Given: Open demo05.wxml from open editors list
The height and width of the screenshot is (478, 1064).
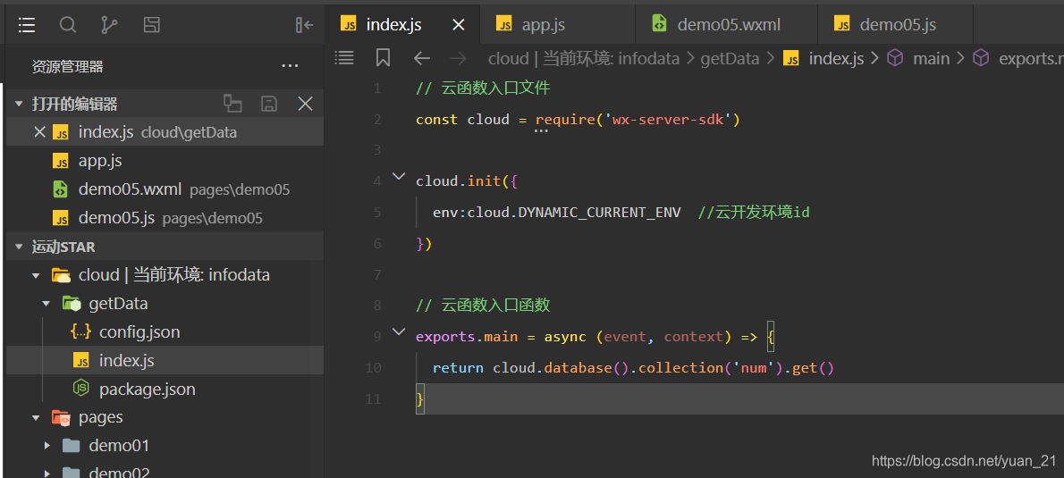Looking at the screenshot, I should (165, 189).
